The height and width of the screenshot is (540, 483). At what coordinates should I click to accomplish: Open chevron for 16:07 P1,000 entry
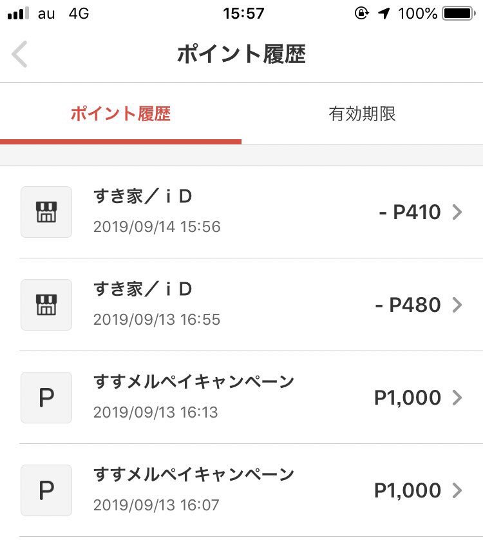457,490
